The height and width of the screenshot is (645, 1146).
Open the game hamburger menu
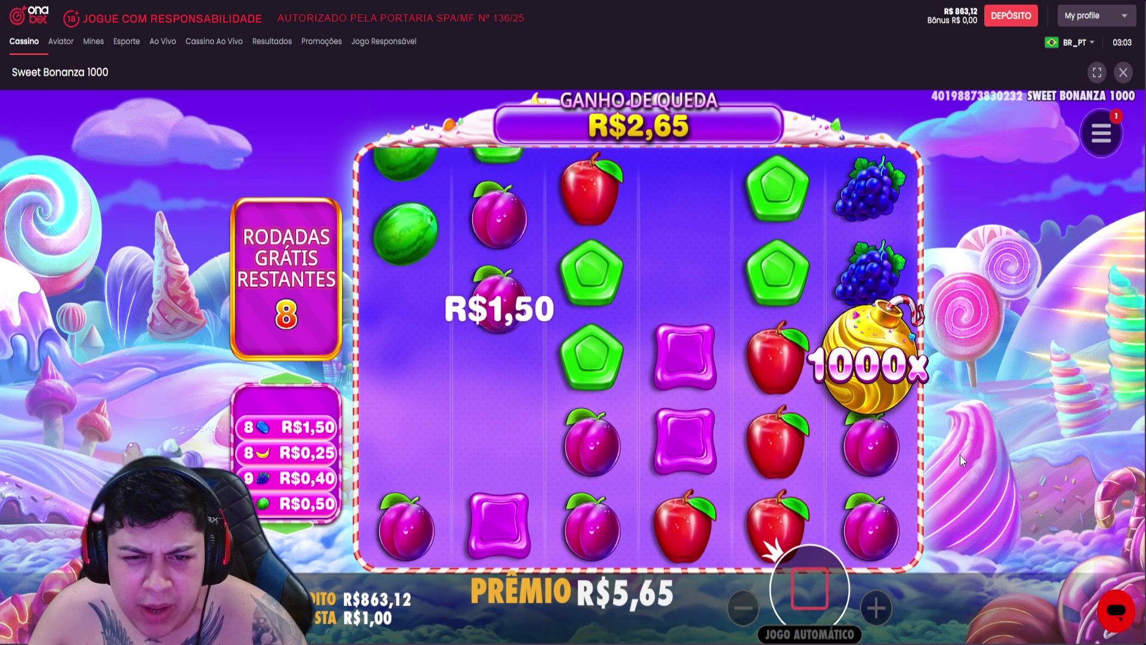[x=1101, y=133]
